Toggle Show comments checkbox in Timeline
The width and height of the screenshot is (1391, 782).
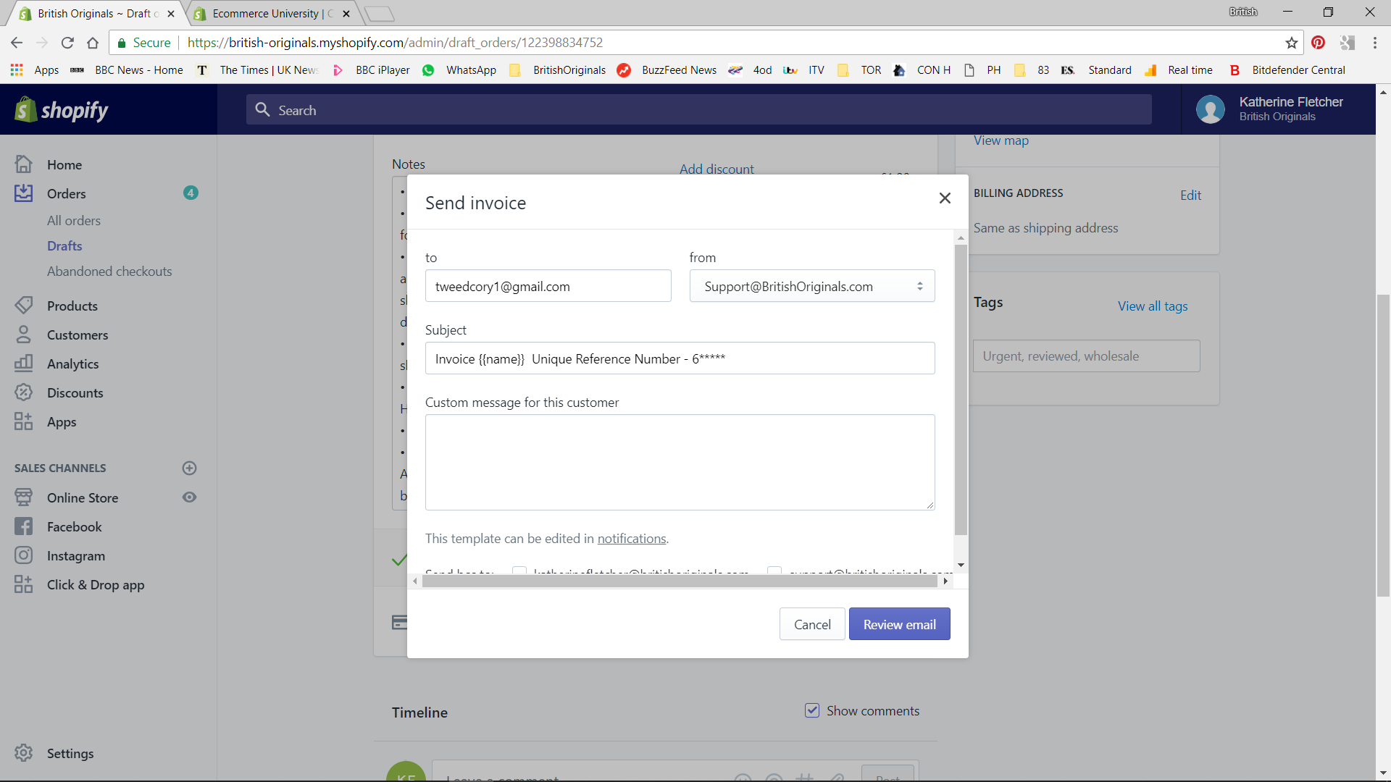click(x=813, y=710)
